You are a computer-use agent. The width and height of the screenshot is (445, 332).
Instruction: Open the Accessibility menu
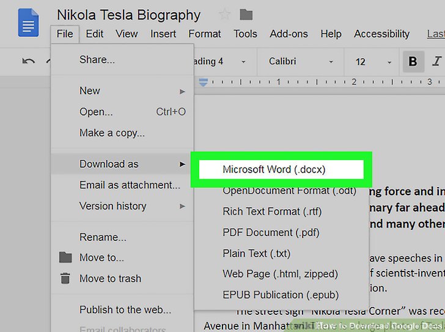click(x=381, y=34)
